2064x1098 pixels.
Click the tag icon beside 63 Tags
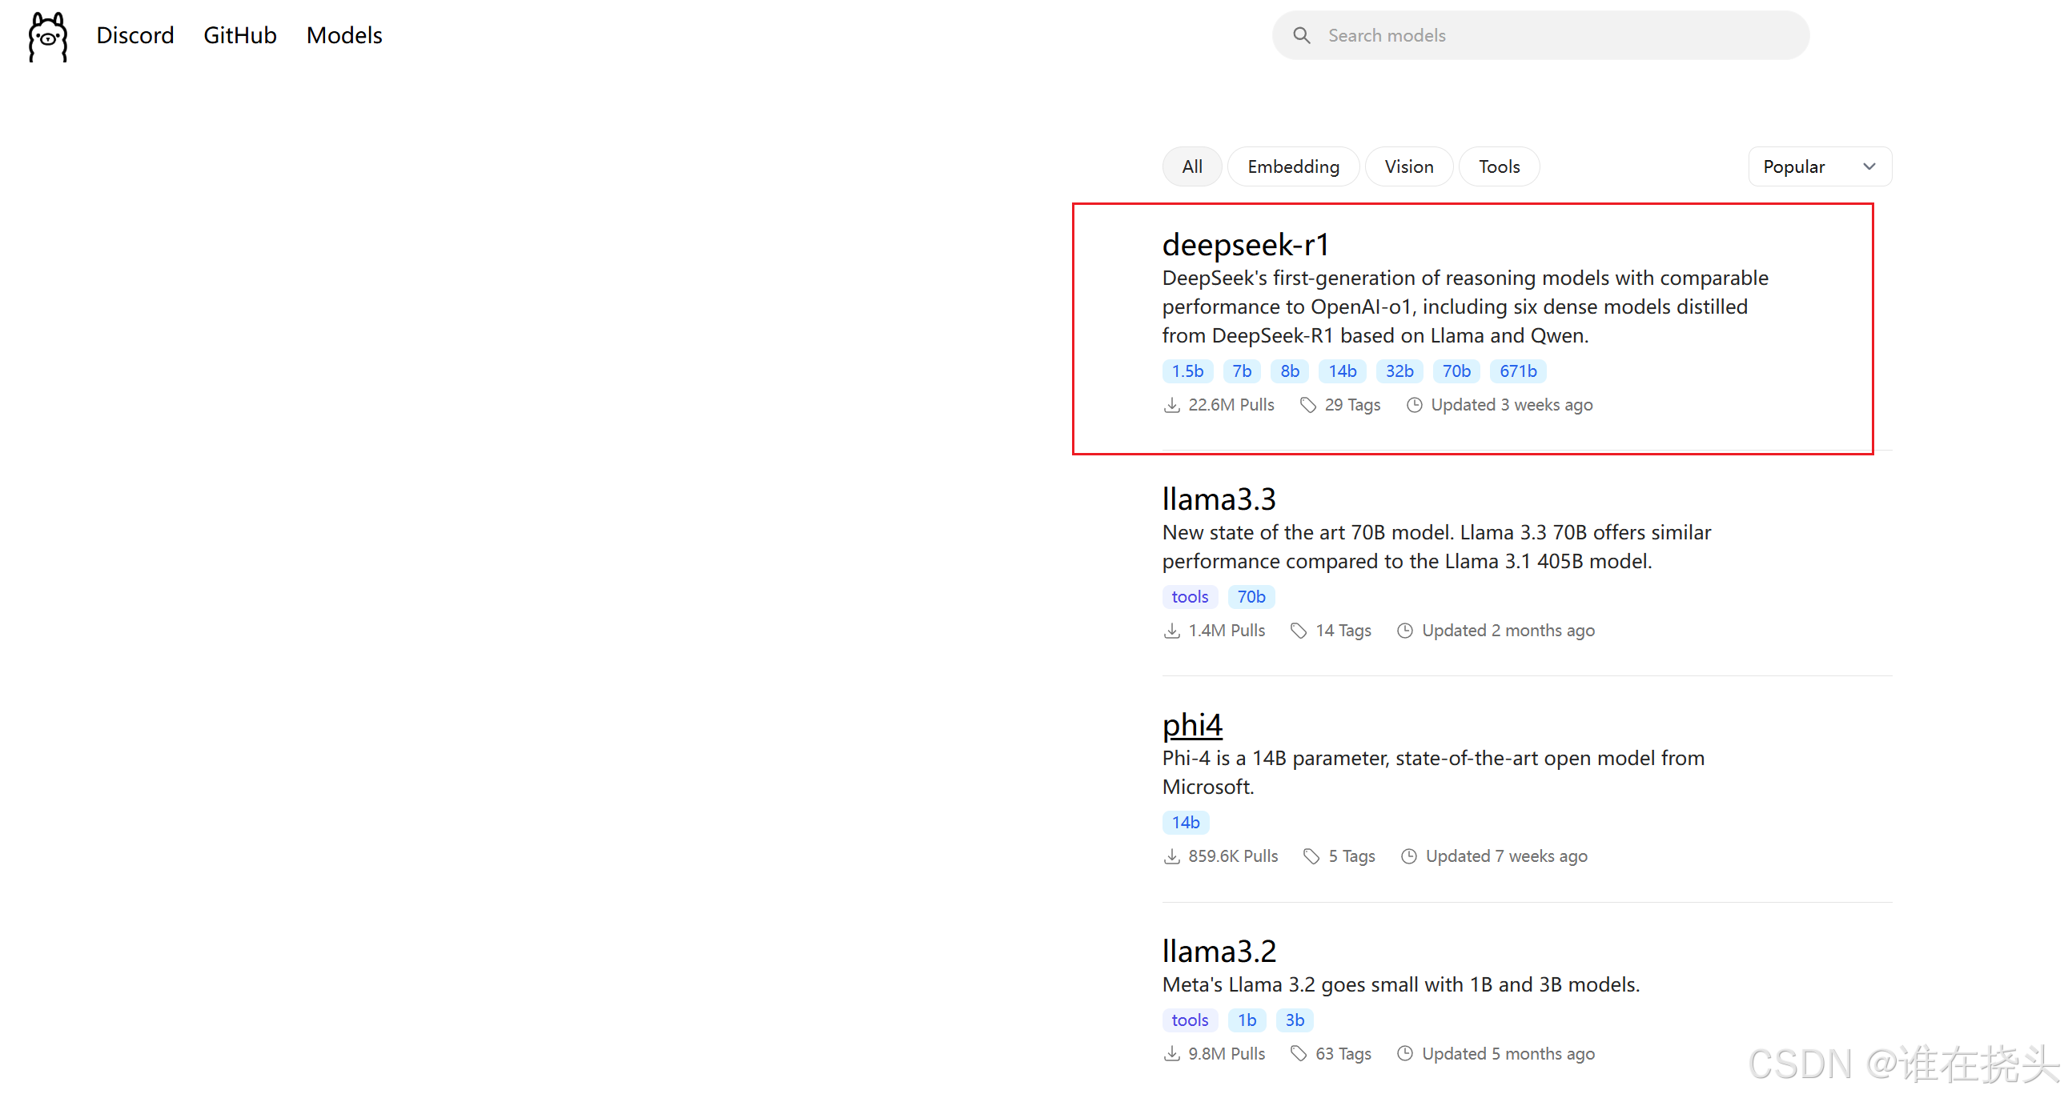(1298, 1054)
